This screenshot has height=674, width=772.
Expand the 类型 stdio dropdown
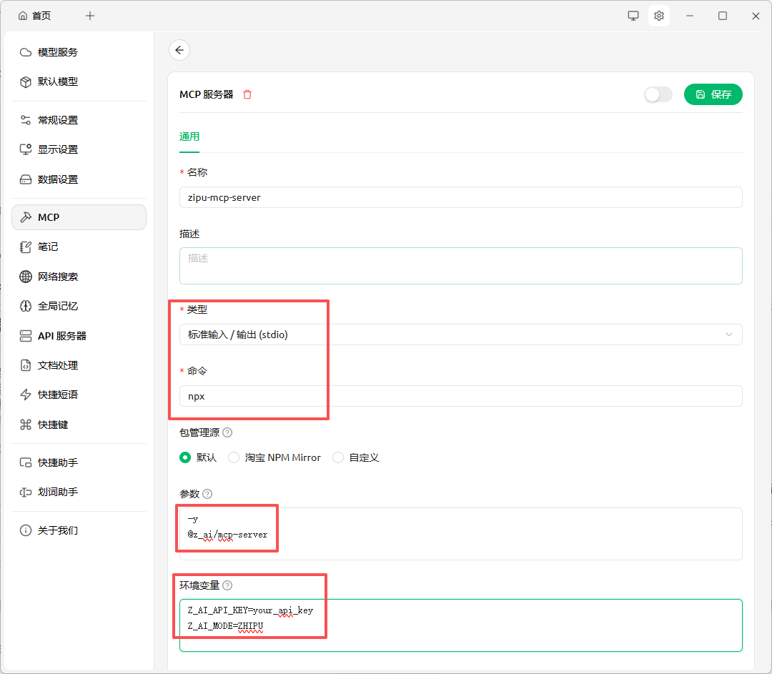[460, 334]
